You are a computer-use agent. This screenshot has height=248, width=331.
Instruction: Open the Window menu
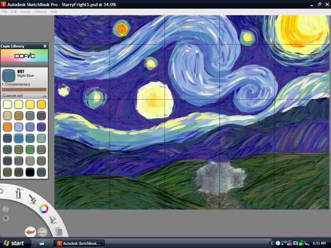click(41, 12)
